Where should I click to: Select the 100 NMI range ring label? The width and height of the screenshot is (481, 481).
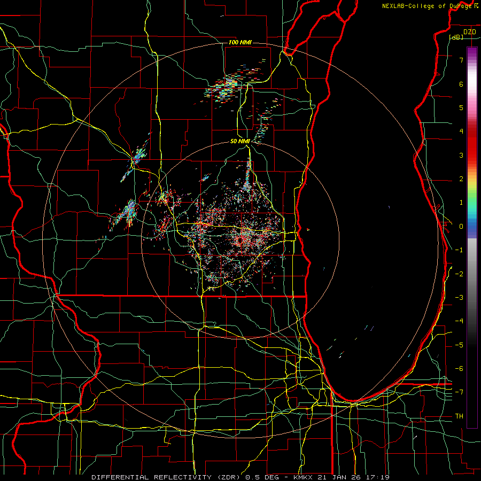(240, 42)
